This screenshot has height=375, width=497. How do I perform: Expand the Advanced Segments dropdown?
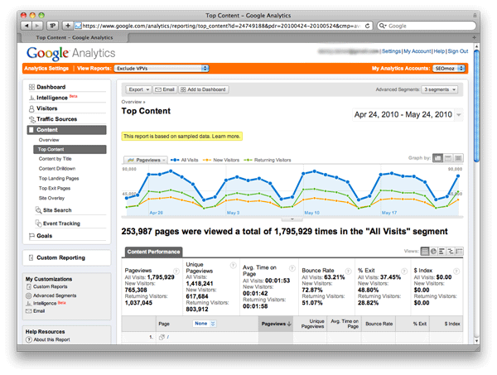pos(440,89)
